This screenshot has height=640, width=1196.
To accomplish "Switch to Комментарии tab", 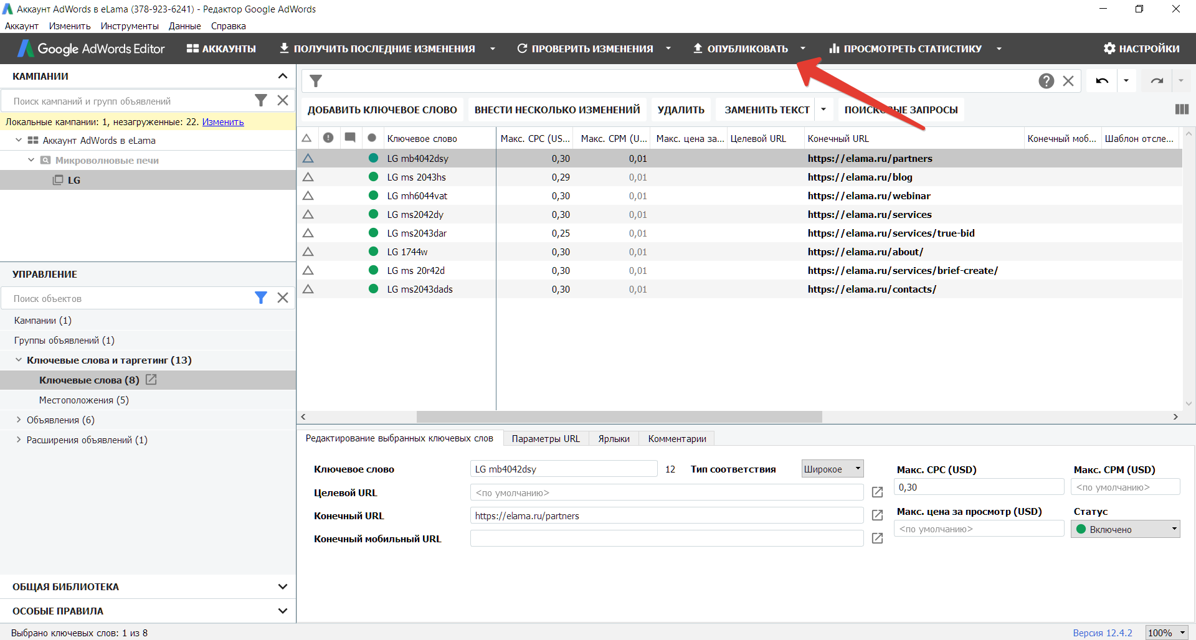I will pos(677,439).
